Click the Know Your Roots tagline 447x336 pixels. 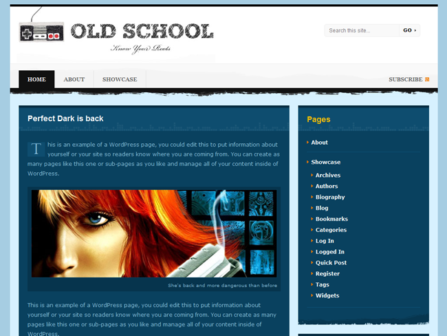coord(140,49)
